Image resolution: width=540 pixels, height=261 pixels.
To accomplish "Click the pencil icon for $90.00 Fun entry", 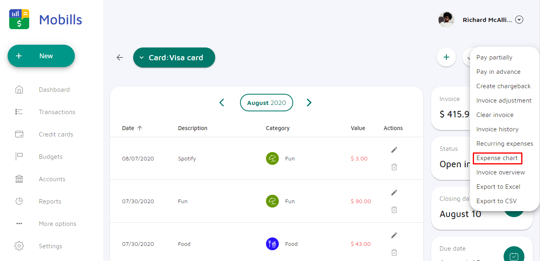I will [394, 192].
